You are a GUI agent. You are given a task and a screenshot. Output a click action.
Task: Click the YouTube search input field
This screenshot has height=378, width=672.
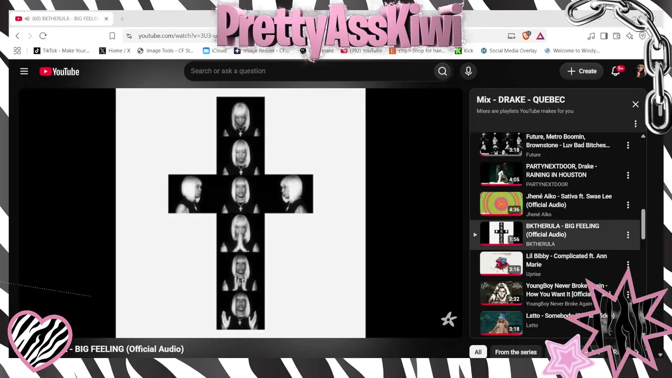pos(309,71)
